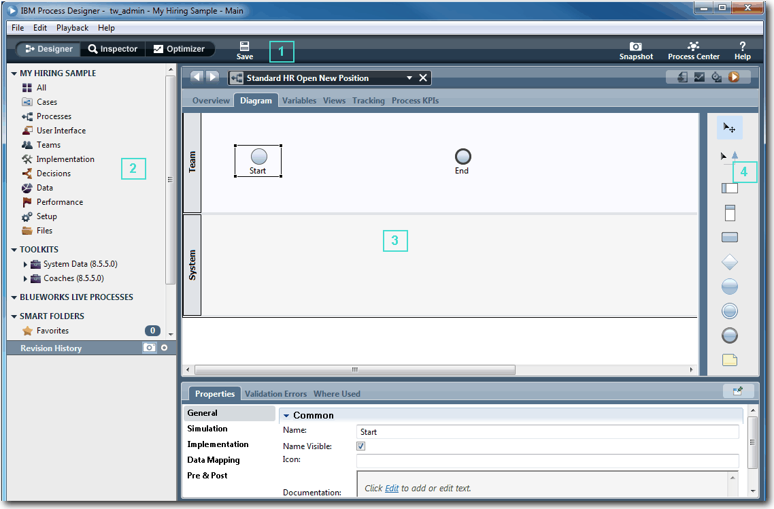
Task: Click the orange Run process play icon
Action: [734, 78]
